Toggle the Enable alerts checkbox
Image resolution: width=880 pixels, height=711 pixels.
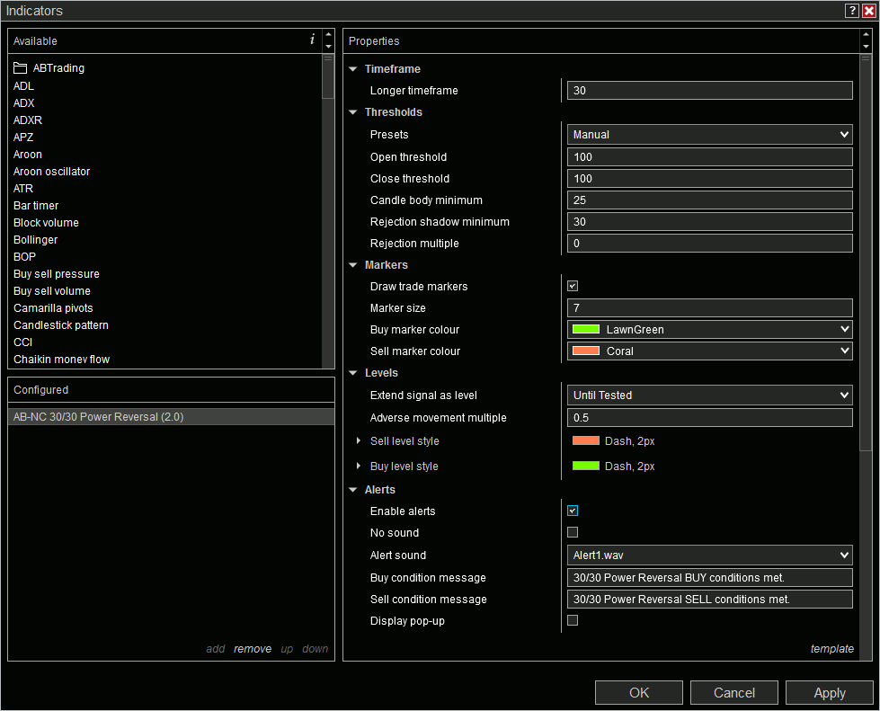pos(573,511)
